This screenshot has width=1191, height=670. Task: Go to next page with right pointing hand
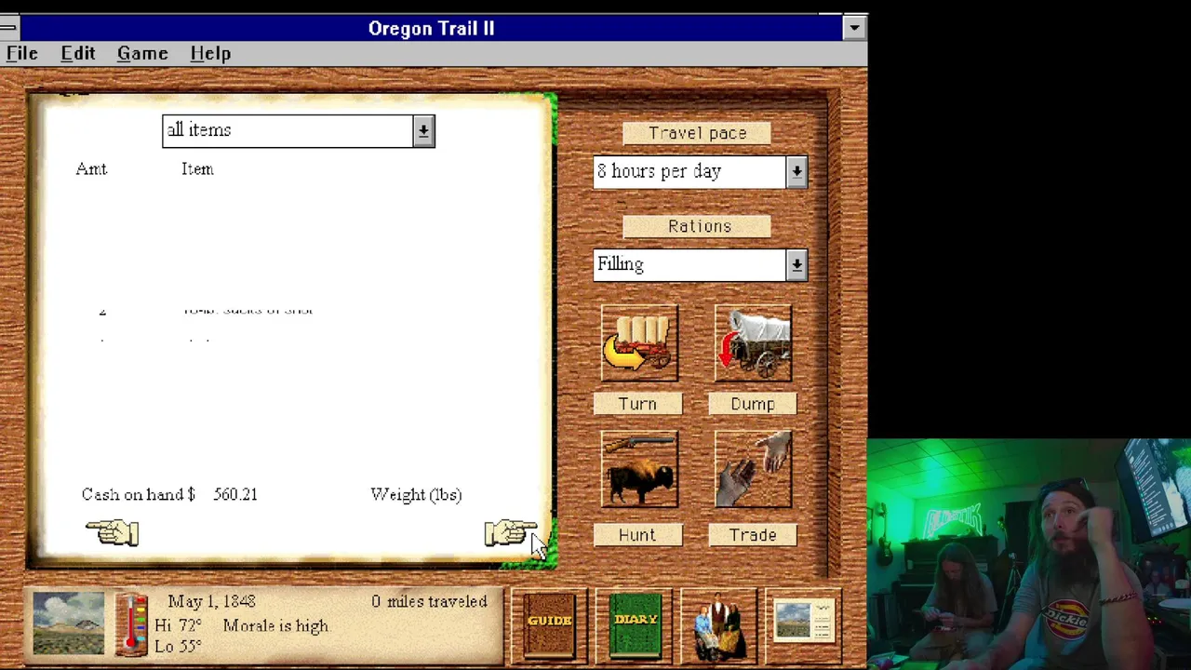point(510,533)
